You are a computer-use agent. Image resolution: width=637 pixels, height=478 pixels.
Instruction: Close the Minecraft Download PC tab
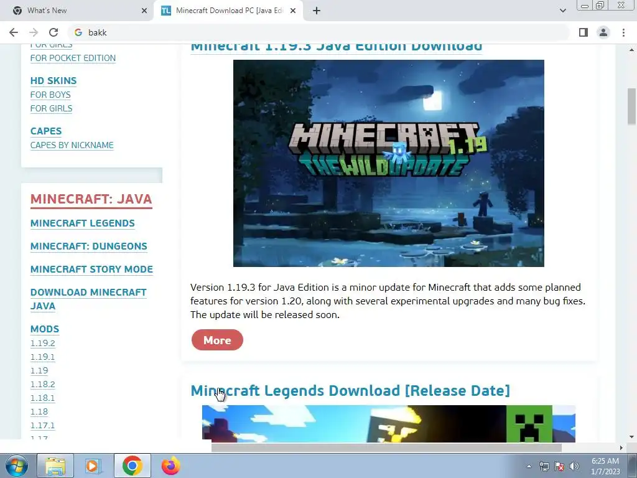click(293, 11)
